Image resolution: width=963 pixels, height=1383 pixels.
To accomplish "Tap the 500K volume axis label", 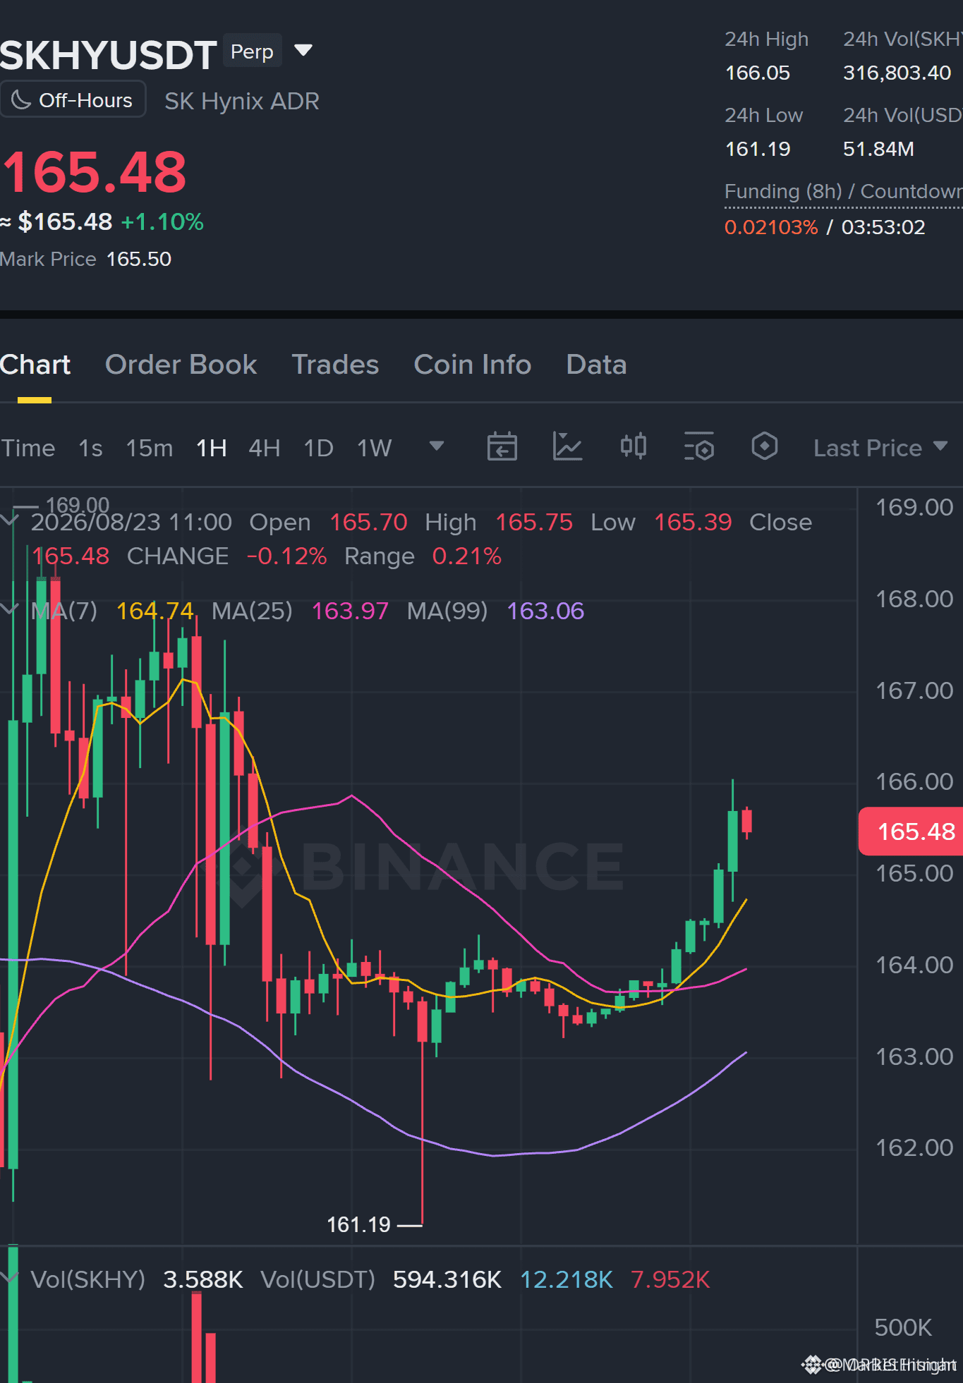I will click(x=903, y=1327).
